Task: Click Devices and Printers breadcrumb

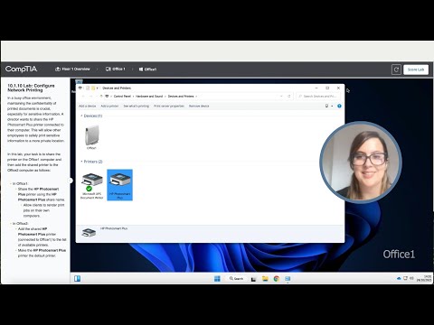Action: tap(181, 97)
